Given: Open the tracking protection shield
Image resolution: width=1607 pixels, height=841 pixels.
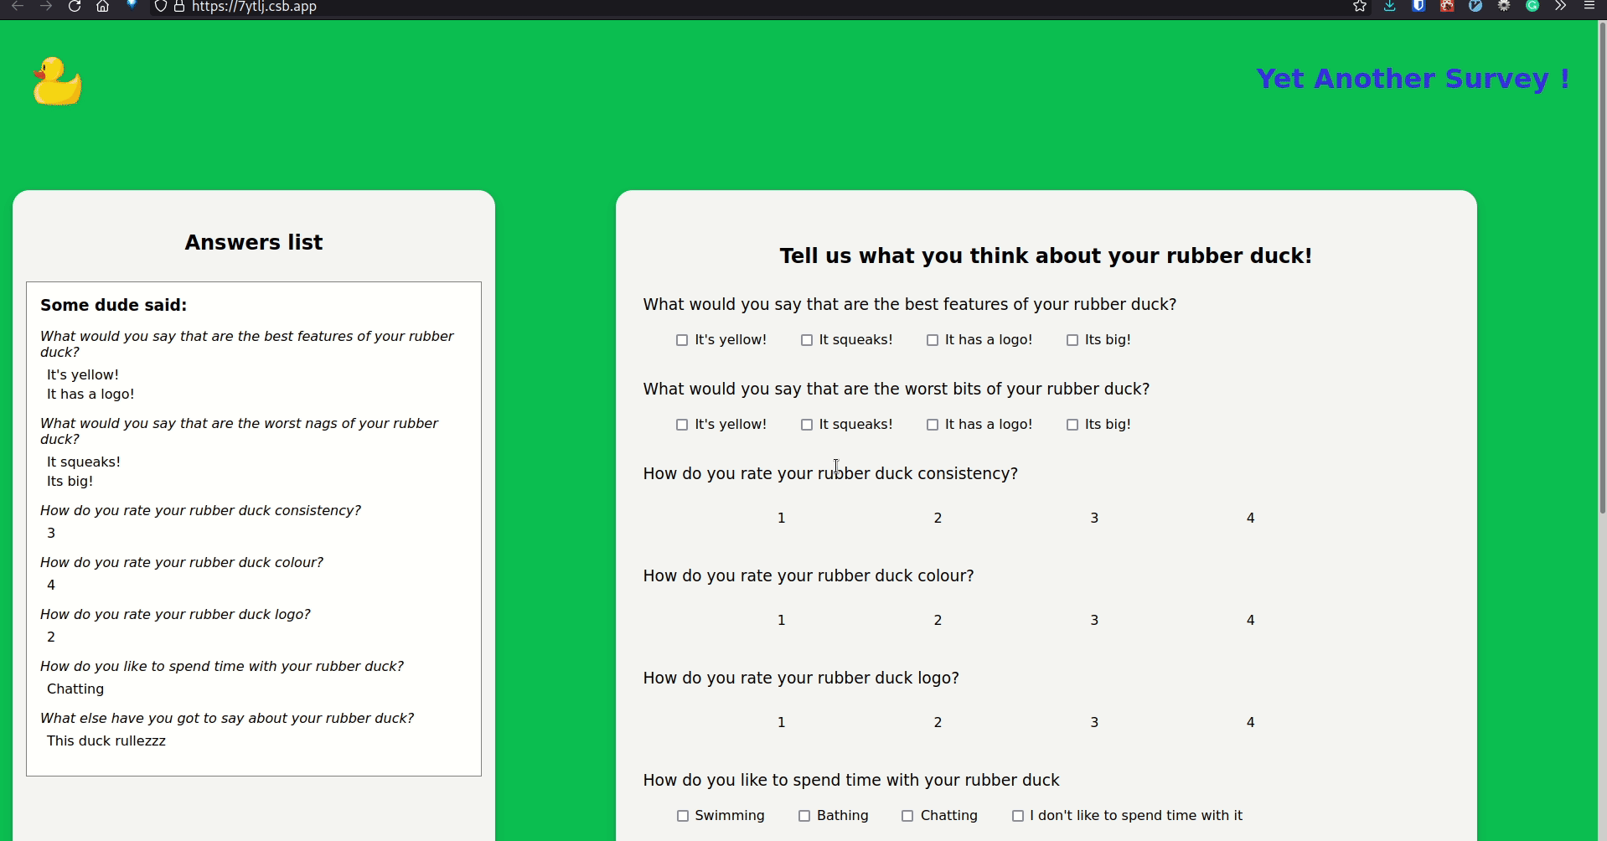Looking at the screenshot, I should pos(161,7).
